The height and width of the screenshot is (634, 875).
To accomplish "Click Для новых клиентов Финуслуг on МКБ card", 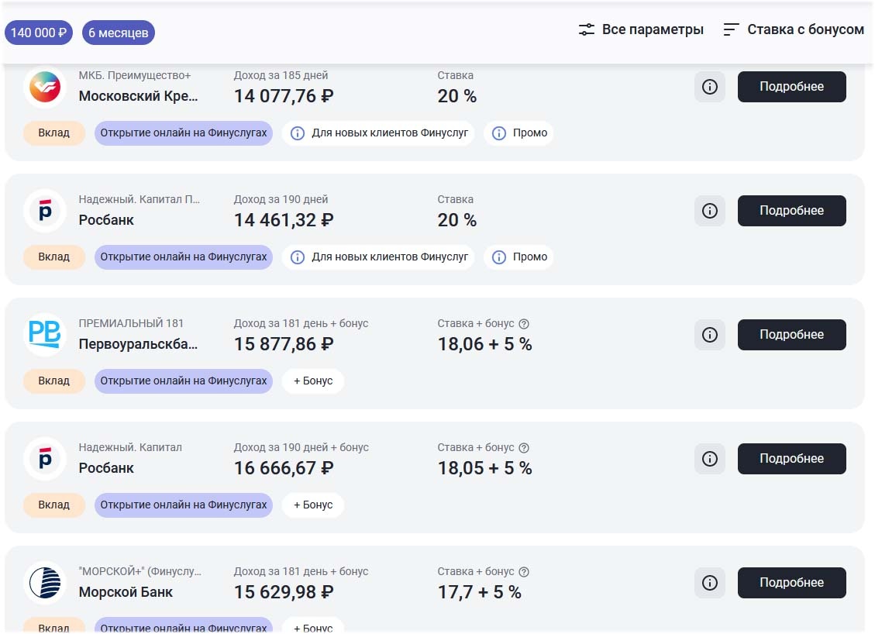I will point(378,133).
